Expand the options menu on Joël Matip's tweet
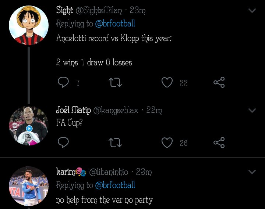This screenshot has width=265, height=209. [x=252, y=110]
